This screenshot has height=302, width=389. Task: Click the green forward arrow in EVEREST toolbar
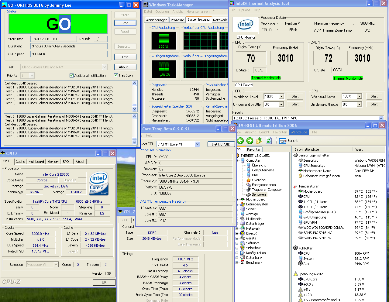(250, 141)
